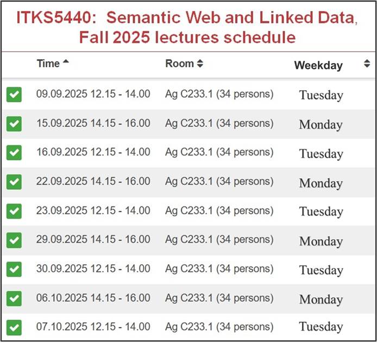Screen dimensions: 377x343
Task: Click the Weekday column header label
Action: point(318,65)
